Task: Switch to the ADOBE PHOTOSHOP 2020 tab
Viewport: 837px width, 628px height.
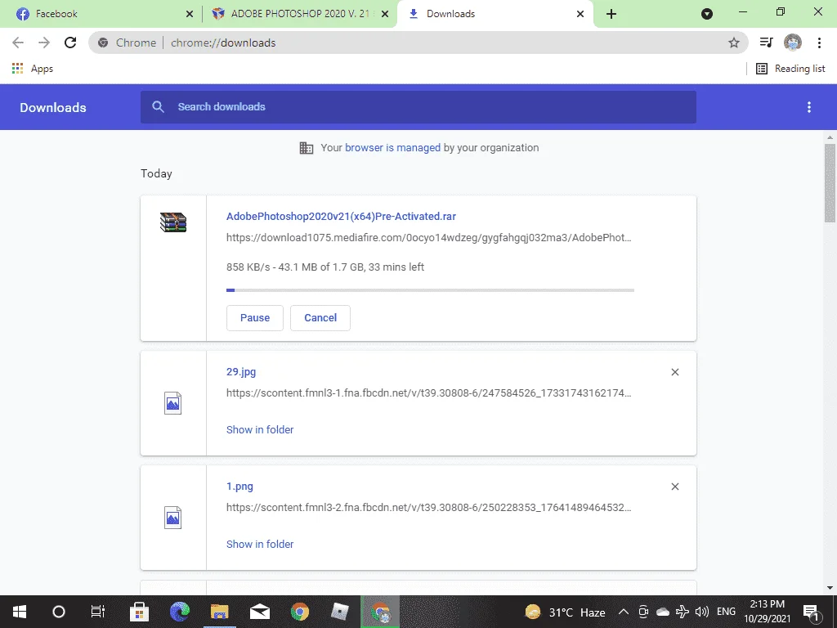Action: [299, 14]
